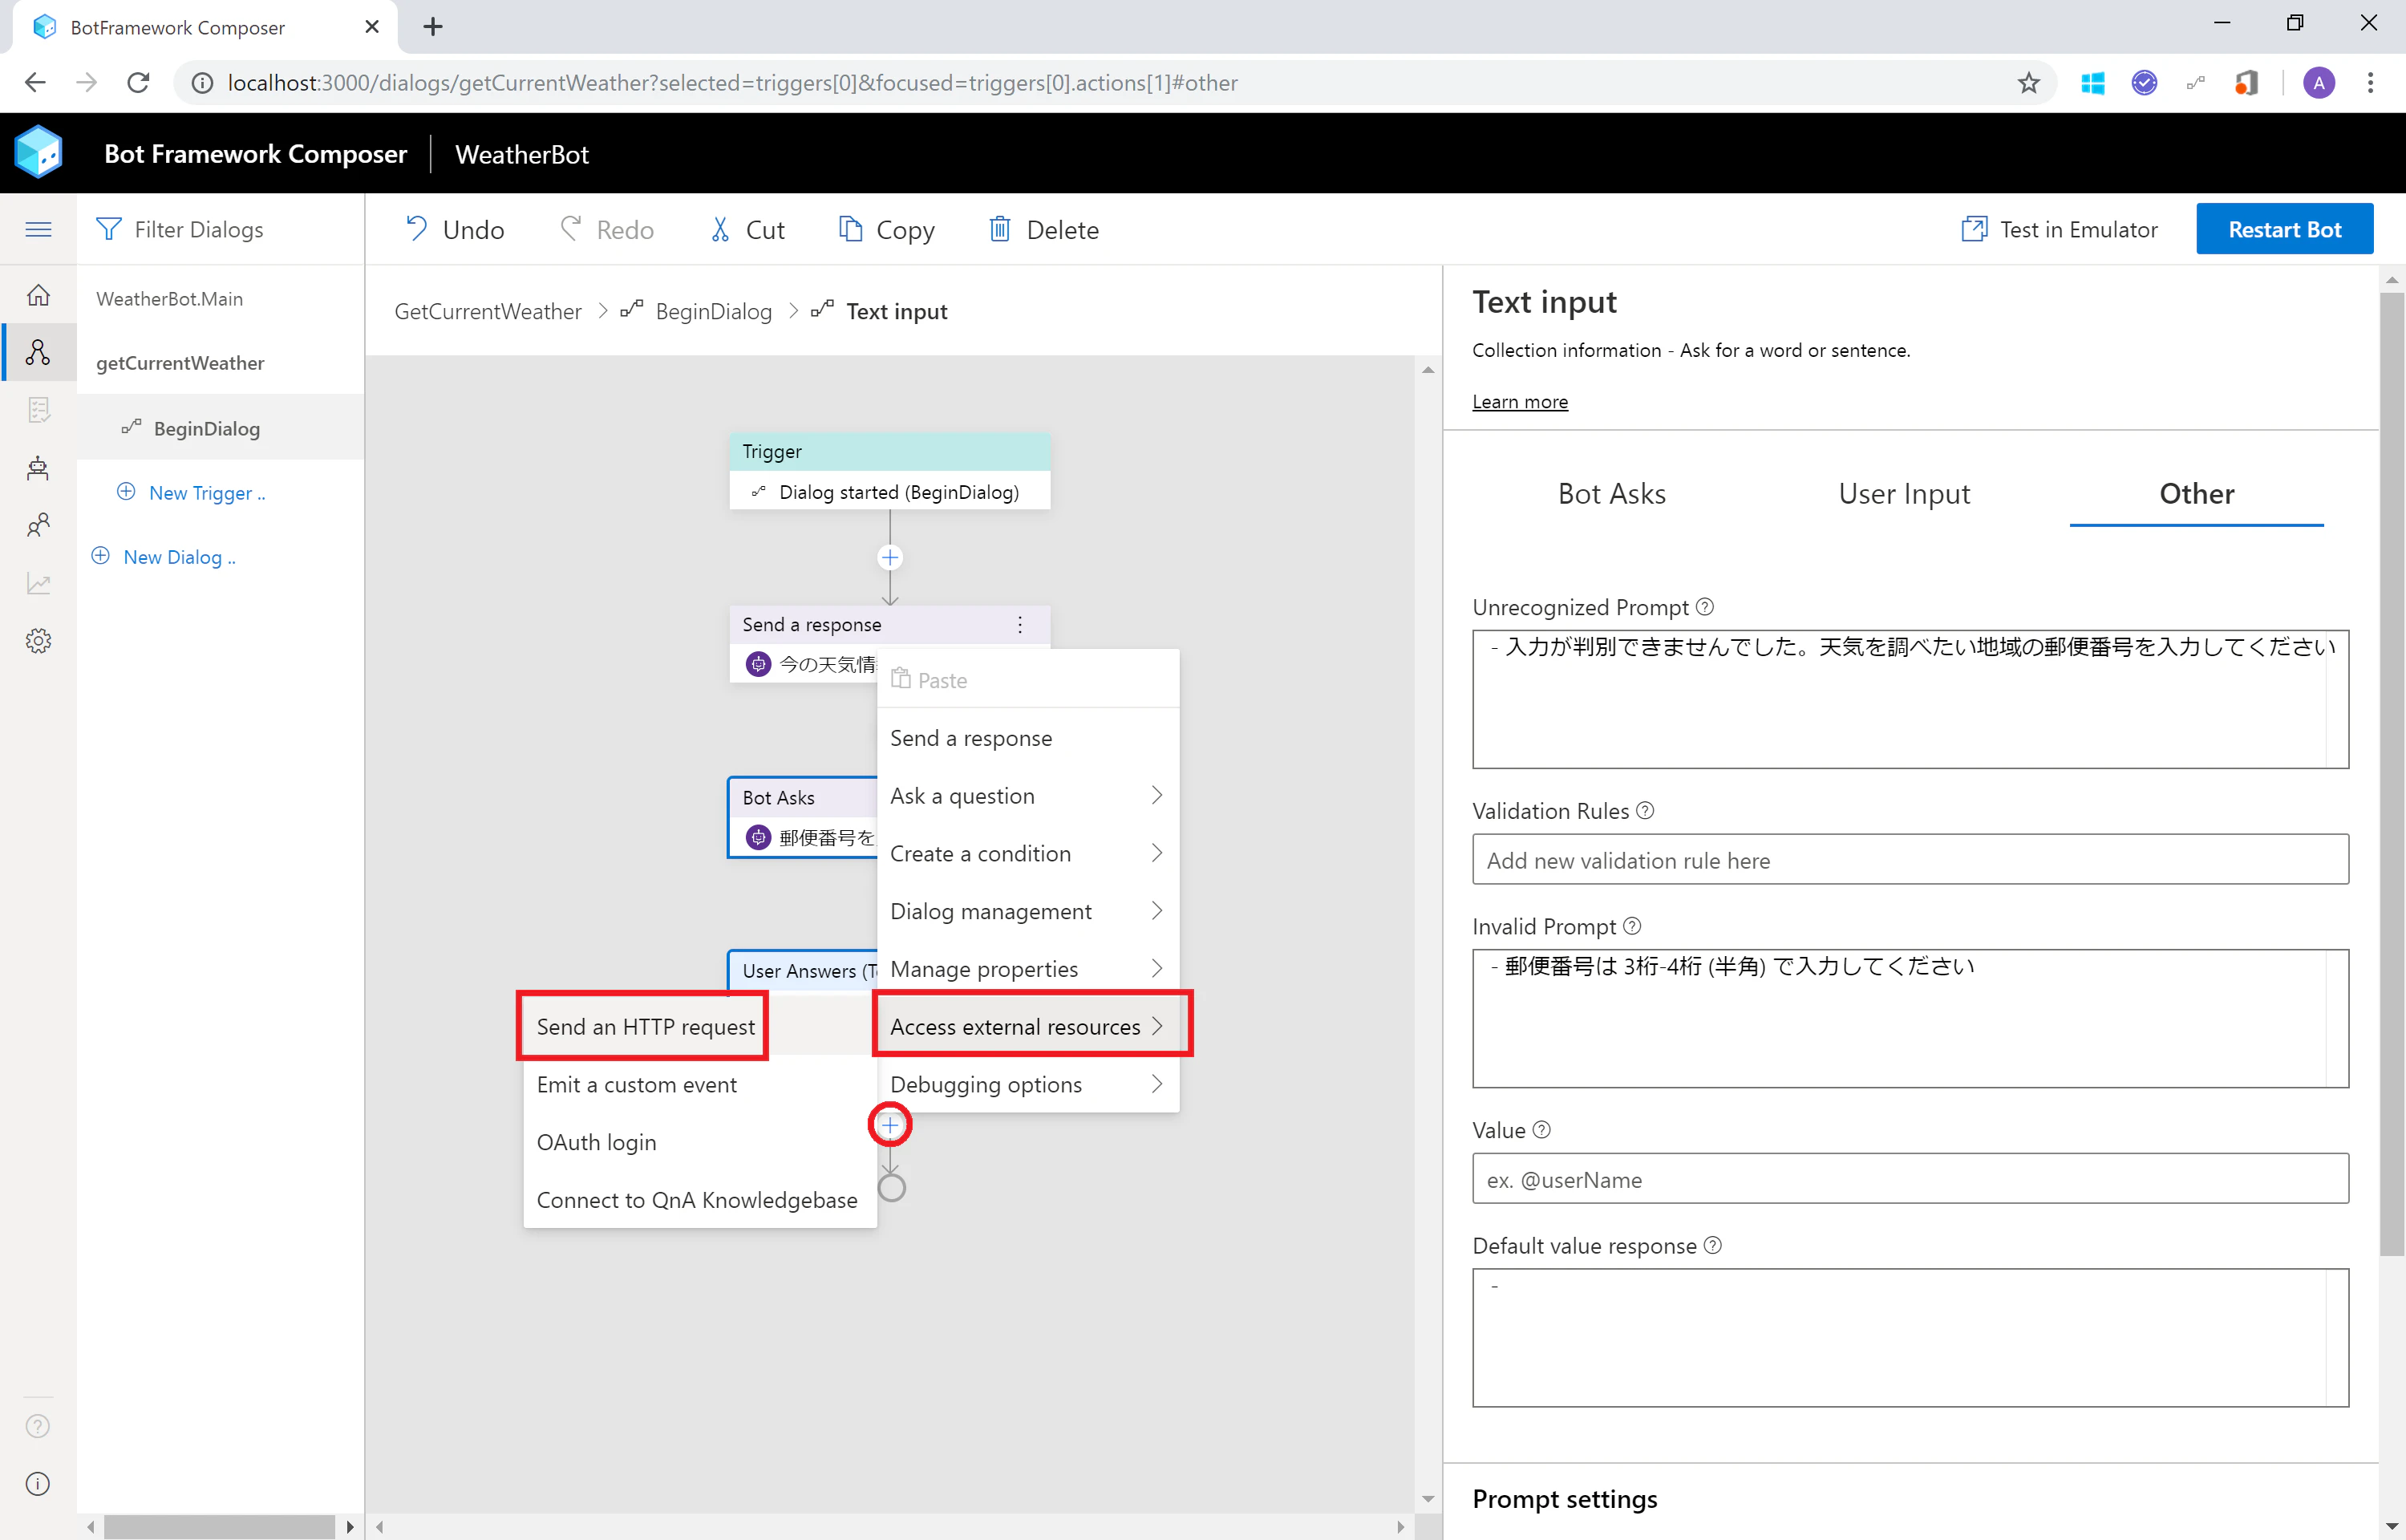Open the Bot Responses checklist icon
2406x1540 pixels.
coord(38,410)
